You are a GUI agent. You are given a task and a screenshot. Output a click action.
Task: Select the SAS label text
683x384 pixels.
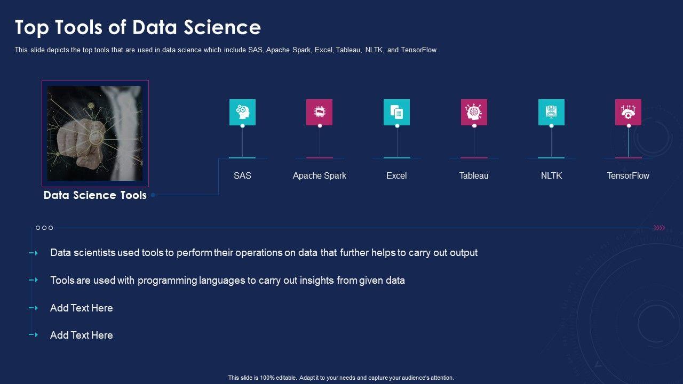242,175
